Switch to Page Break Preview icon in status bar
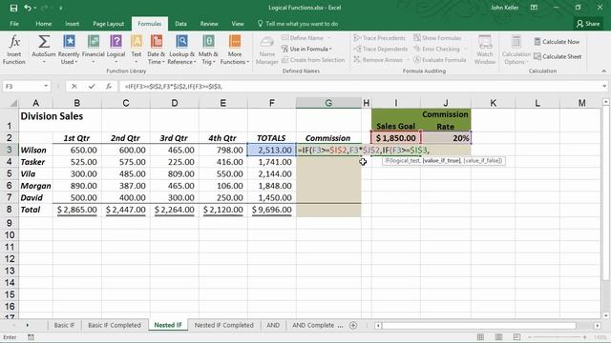The image size is (611, 343). 516,337
